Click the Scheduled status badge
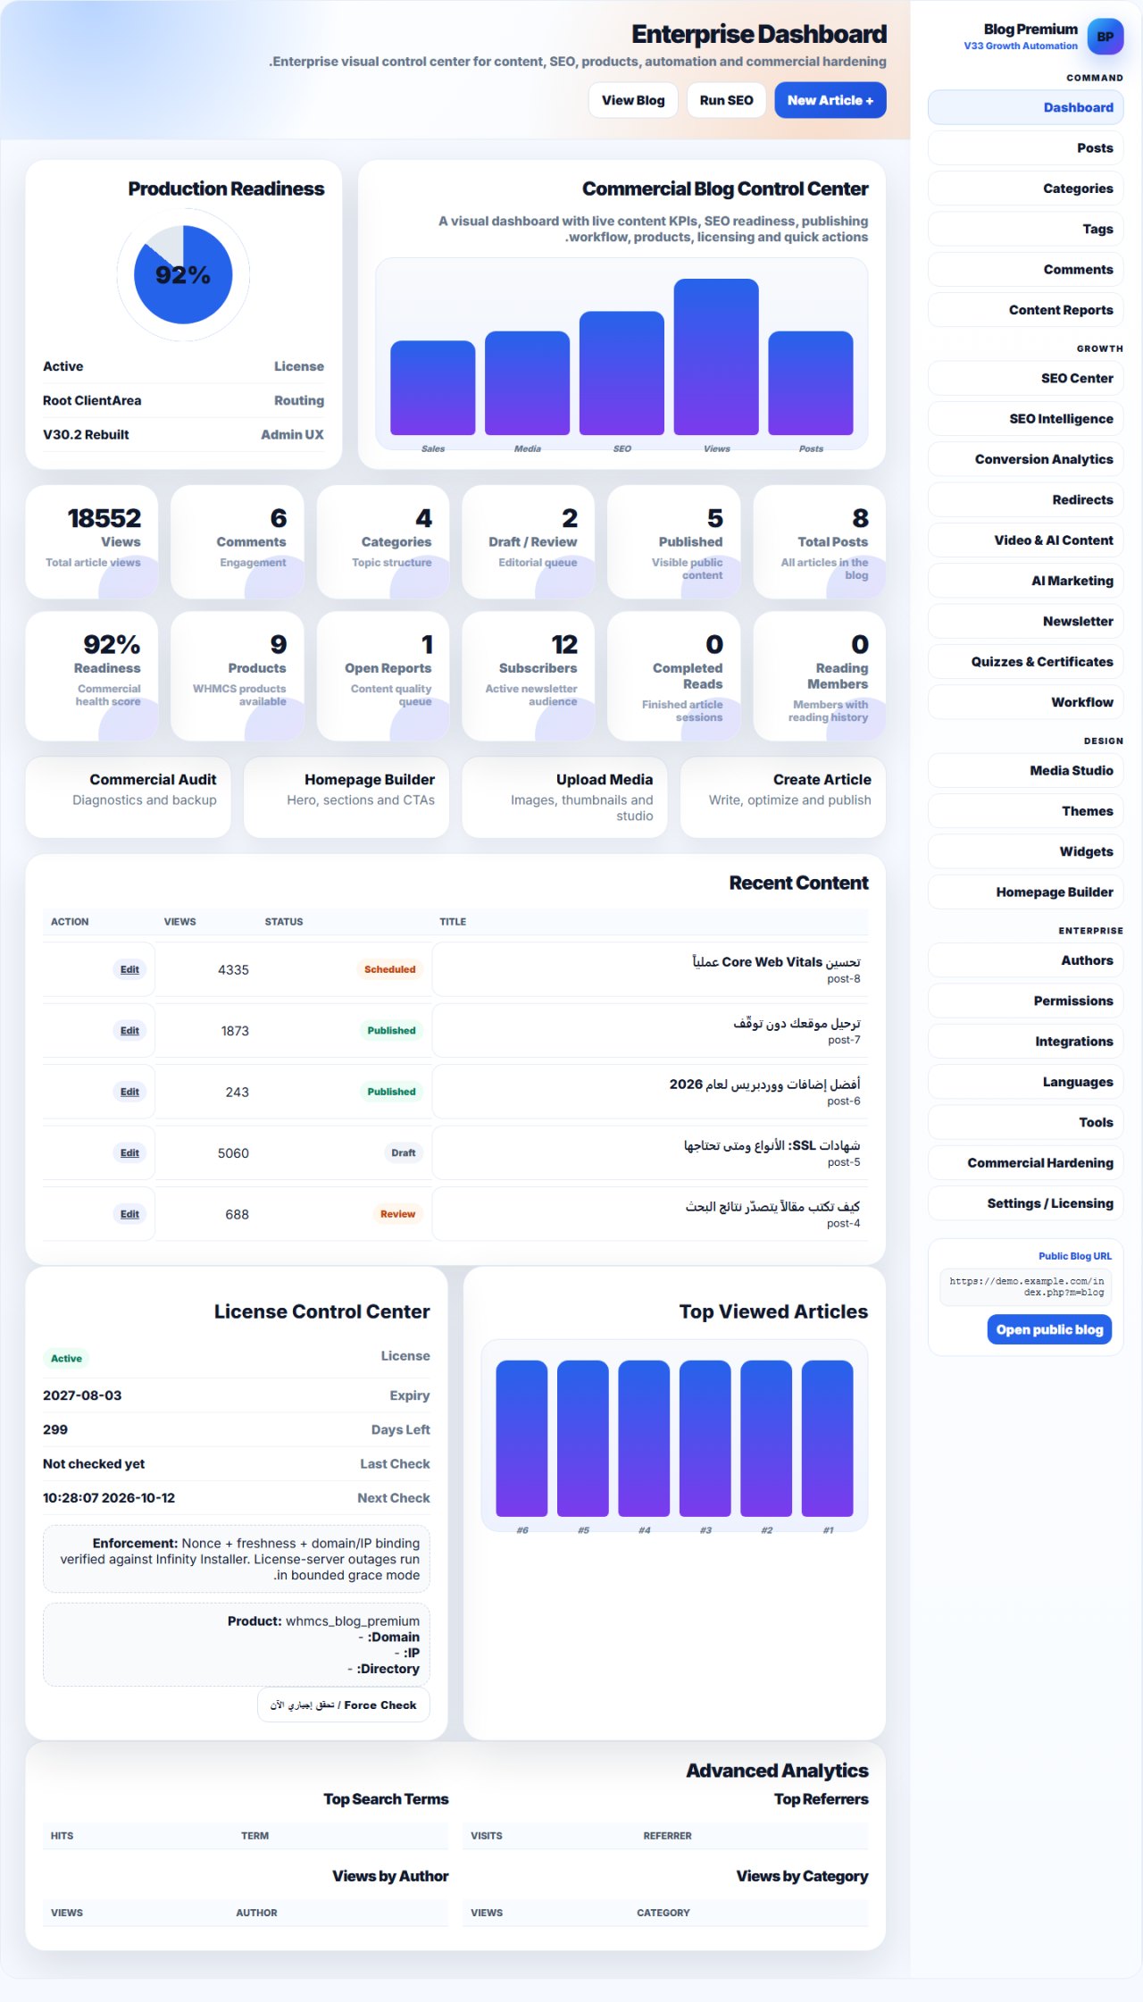The height and width of the screenshot is (2002, 1143). coord(389,969)
